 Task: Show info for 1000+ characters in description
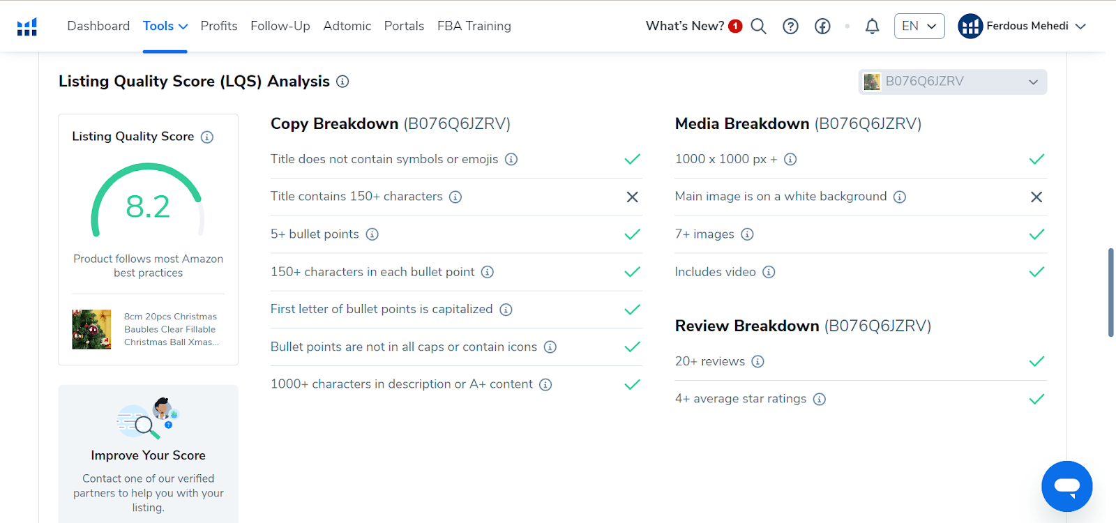click(545, 384)
